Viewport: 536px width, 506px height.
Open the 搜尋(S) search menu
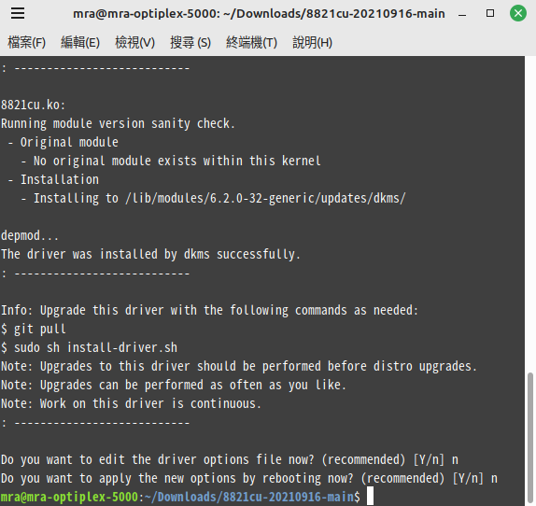point(190,43)
